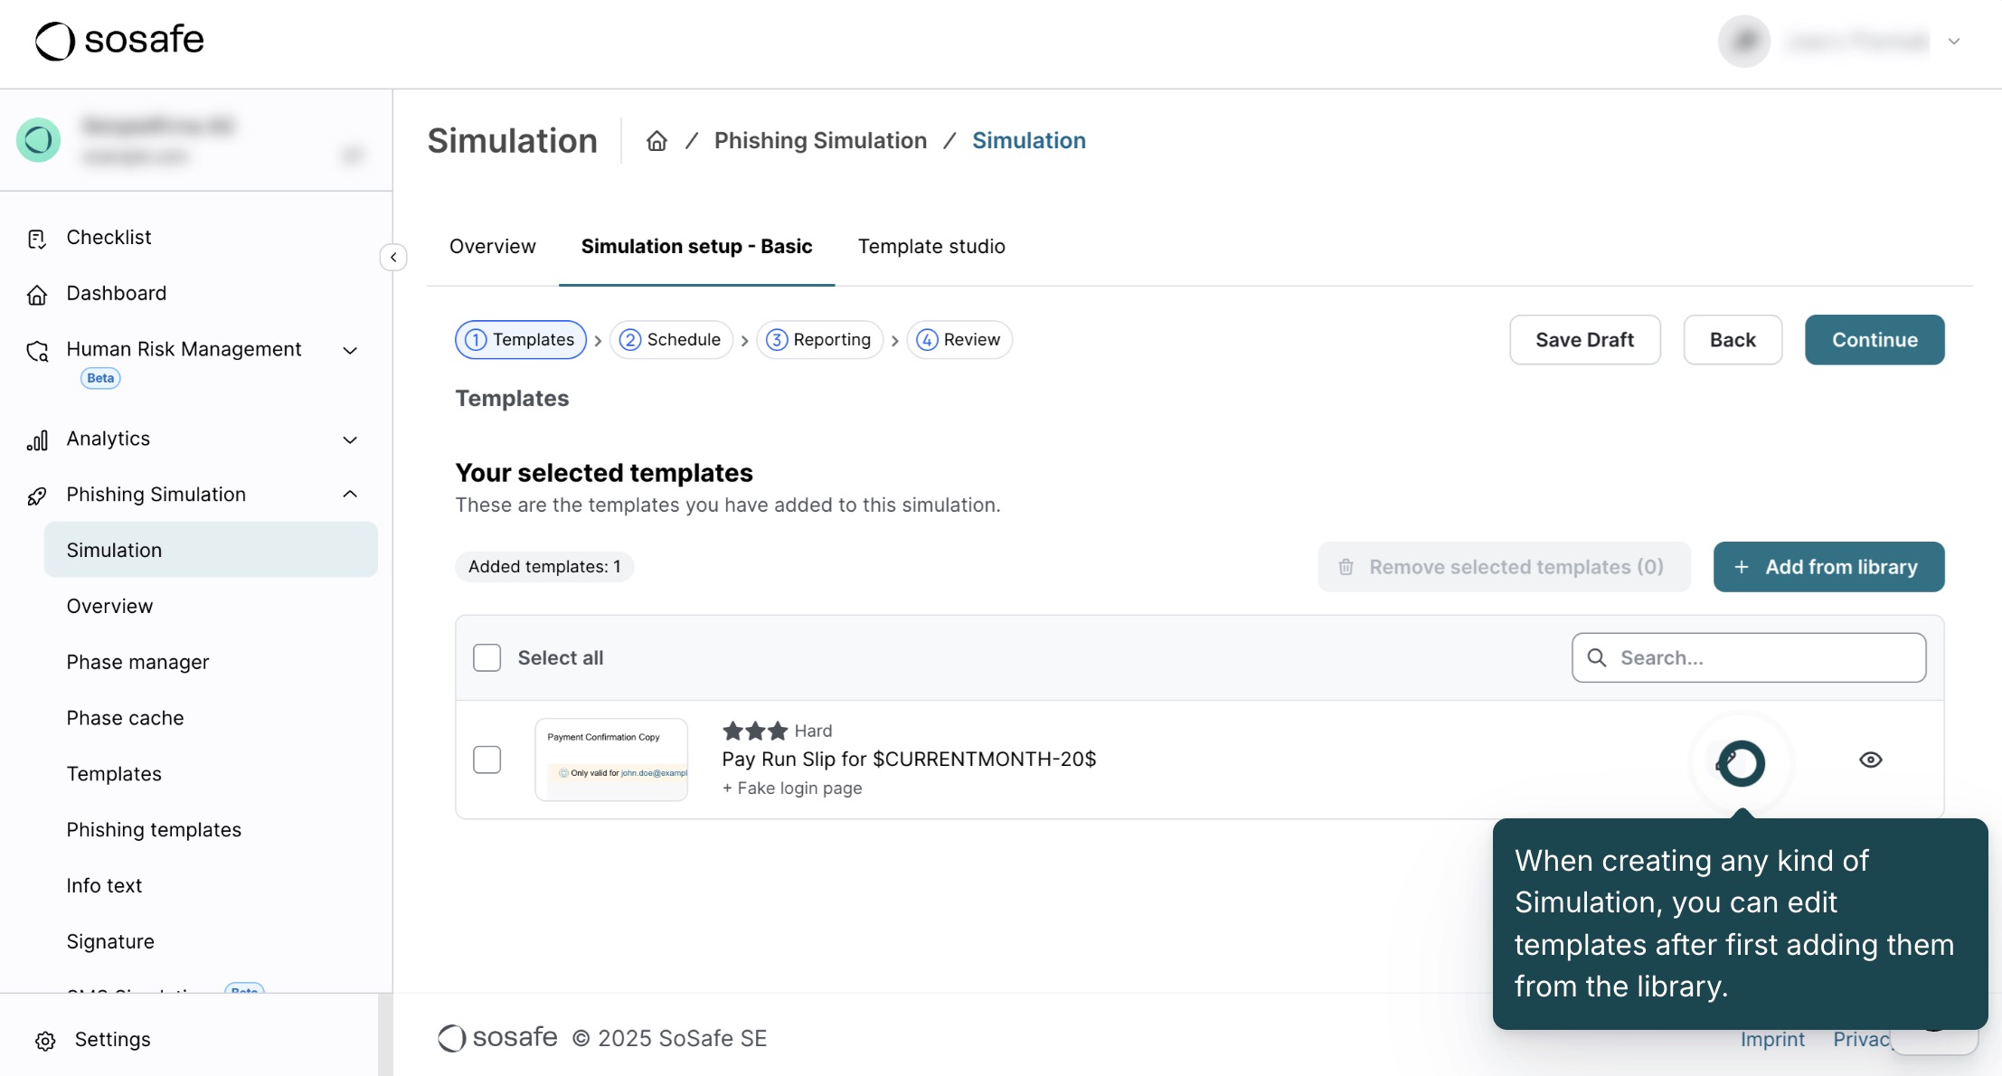
Task: Click the sosafe logo in header
Action: pyautogui.click(x=119, y=40)
